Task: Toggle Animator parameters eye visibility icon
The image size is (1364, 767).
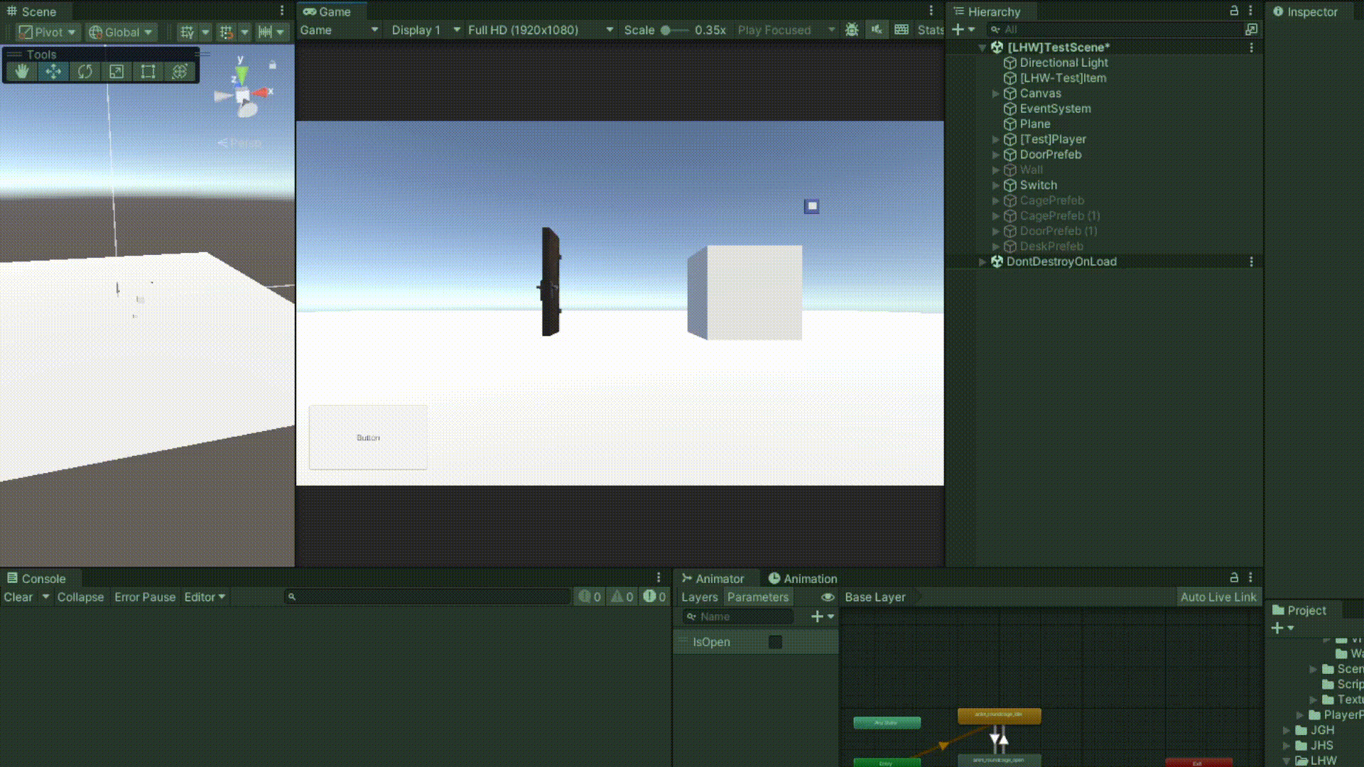Action: pyautogui.click(x=828, y=597)
